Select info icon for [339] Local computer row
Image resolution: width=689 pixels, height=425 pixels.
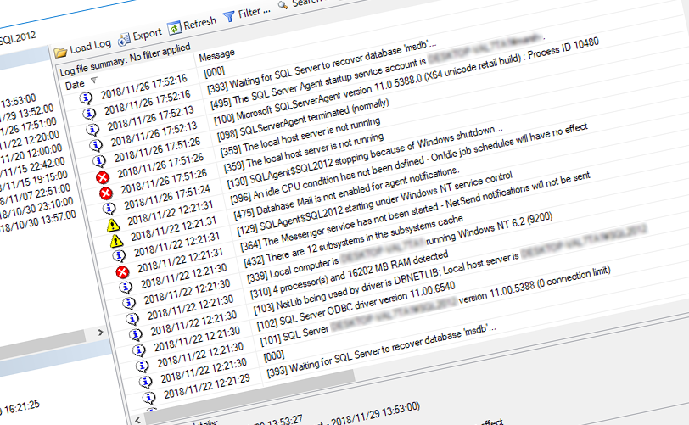[x=129, y=304]
